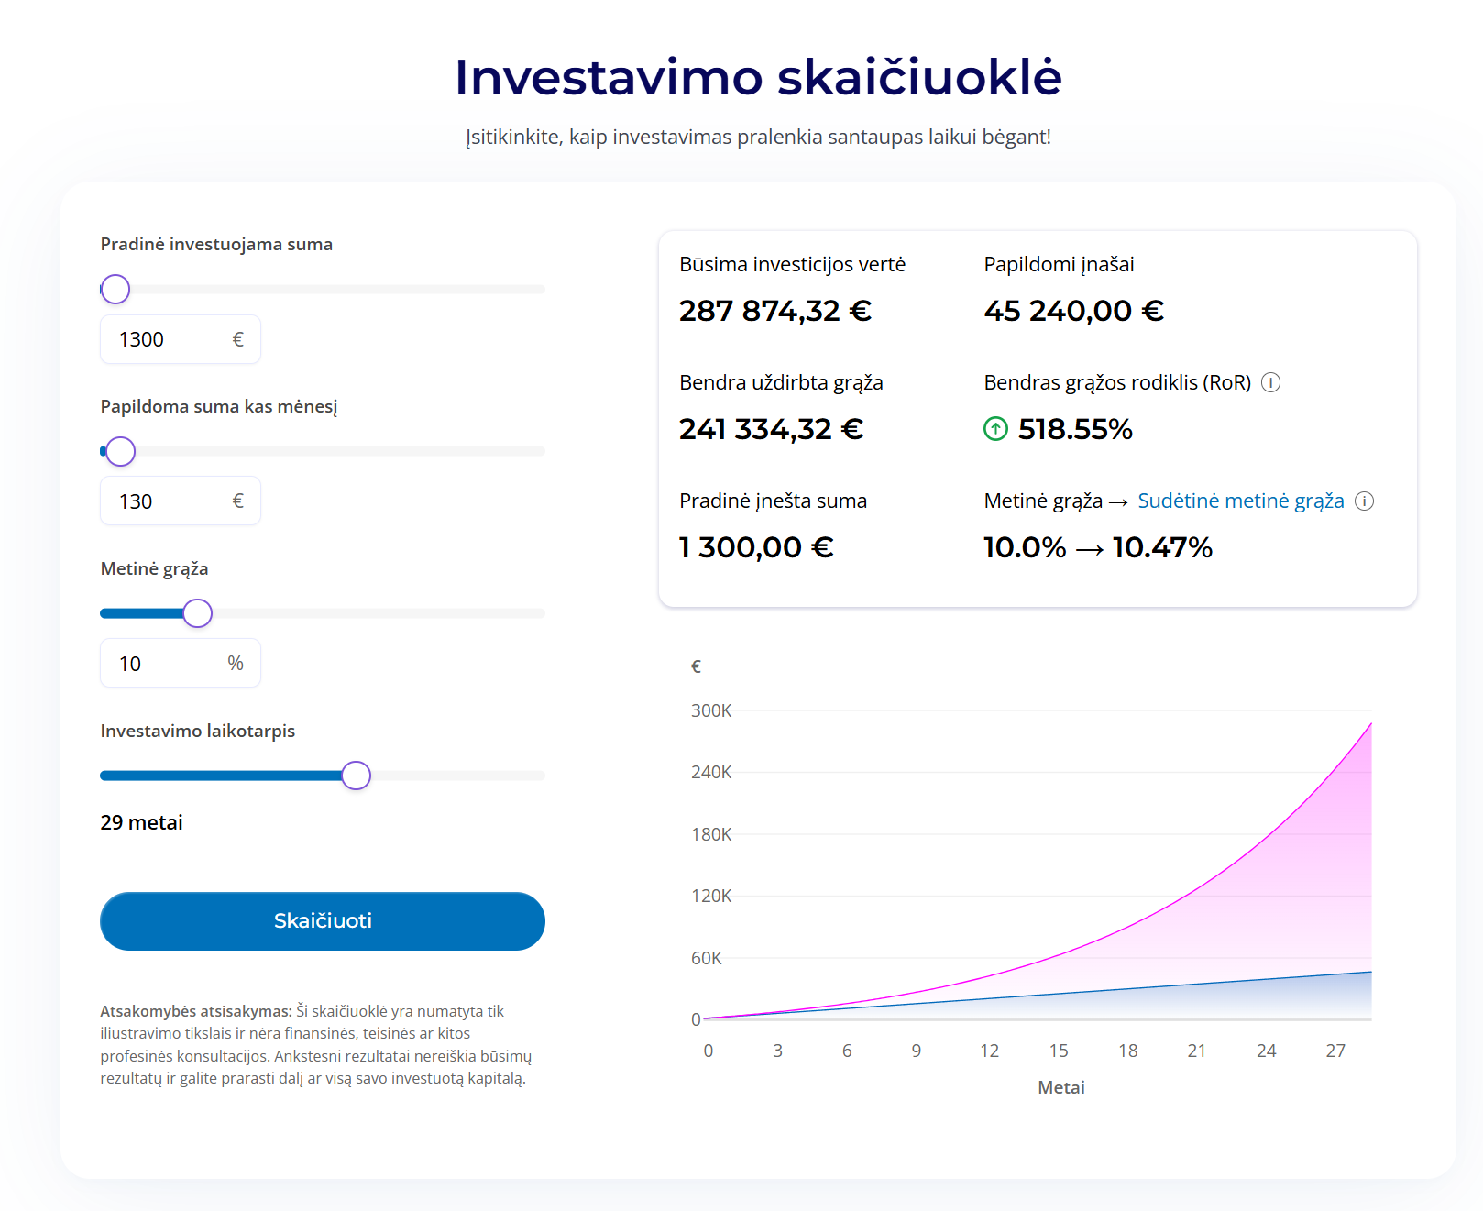The image size is (1483, 1211).
Task: Select the Metinė grąža slider handle
Action: coord(197,612)
